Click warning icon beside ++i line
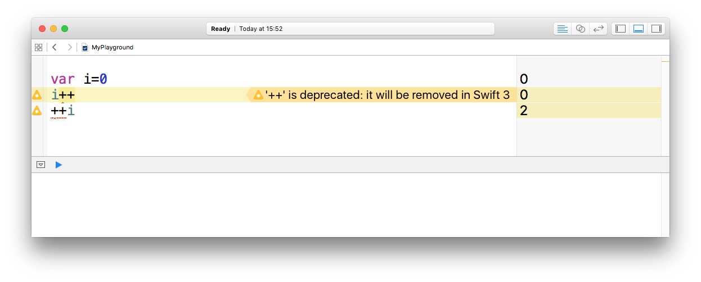The image size is (701, 282). click(37, 111)
